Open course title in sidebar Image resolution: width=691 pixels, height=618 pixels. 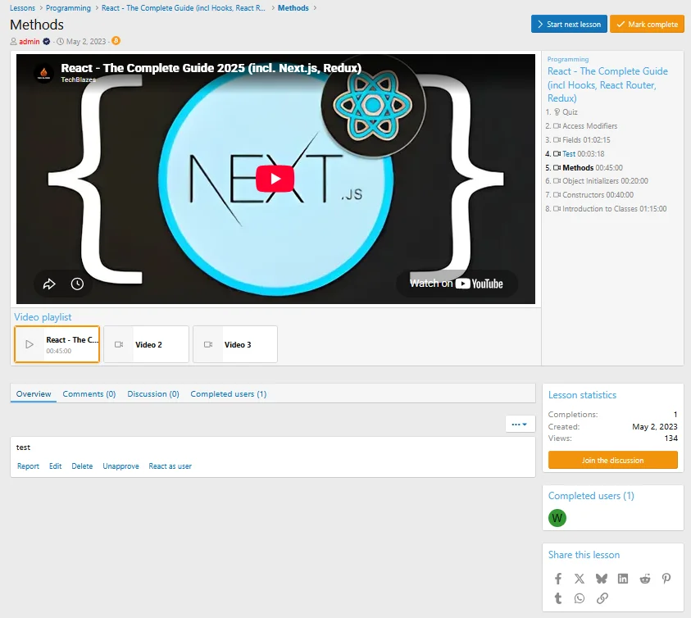coord(607,84)
